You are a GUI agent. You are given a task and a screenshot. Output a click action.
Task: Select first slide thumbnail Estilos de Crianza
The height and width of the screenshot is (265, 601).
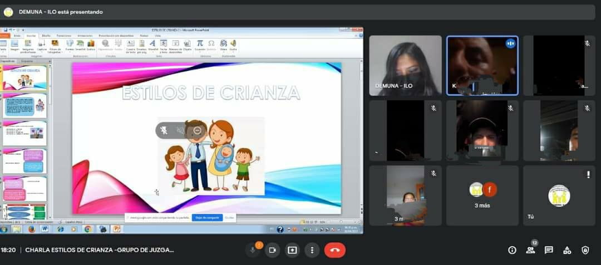coord(24,77)
